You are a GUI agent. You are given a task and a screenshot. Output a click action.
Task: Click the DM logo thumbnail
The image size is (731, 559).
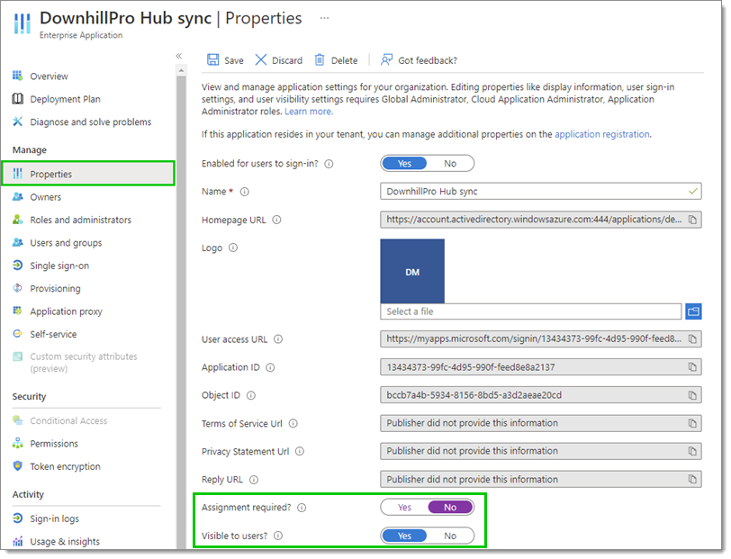click(x=412, y=271)
